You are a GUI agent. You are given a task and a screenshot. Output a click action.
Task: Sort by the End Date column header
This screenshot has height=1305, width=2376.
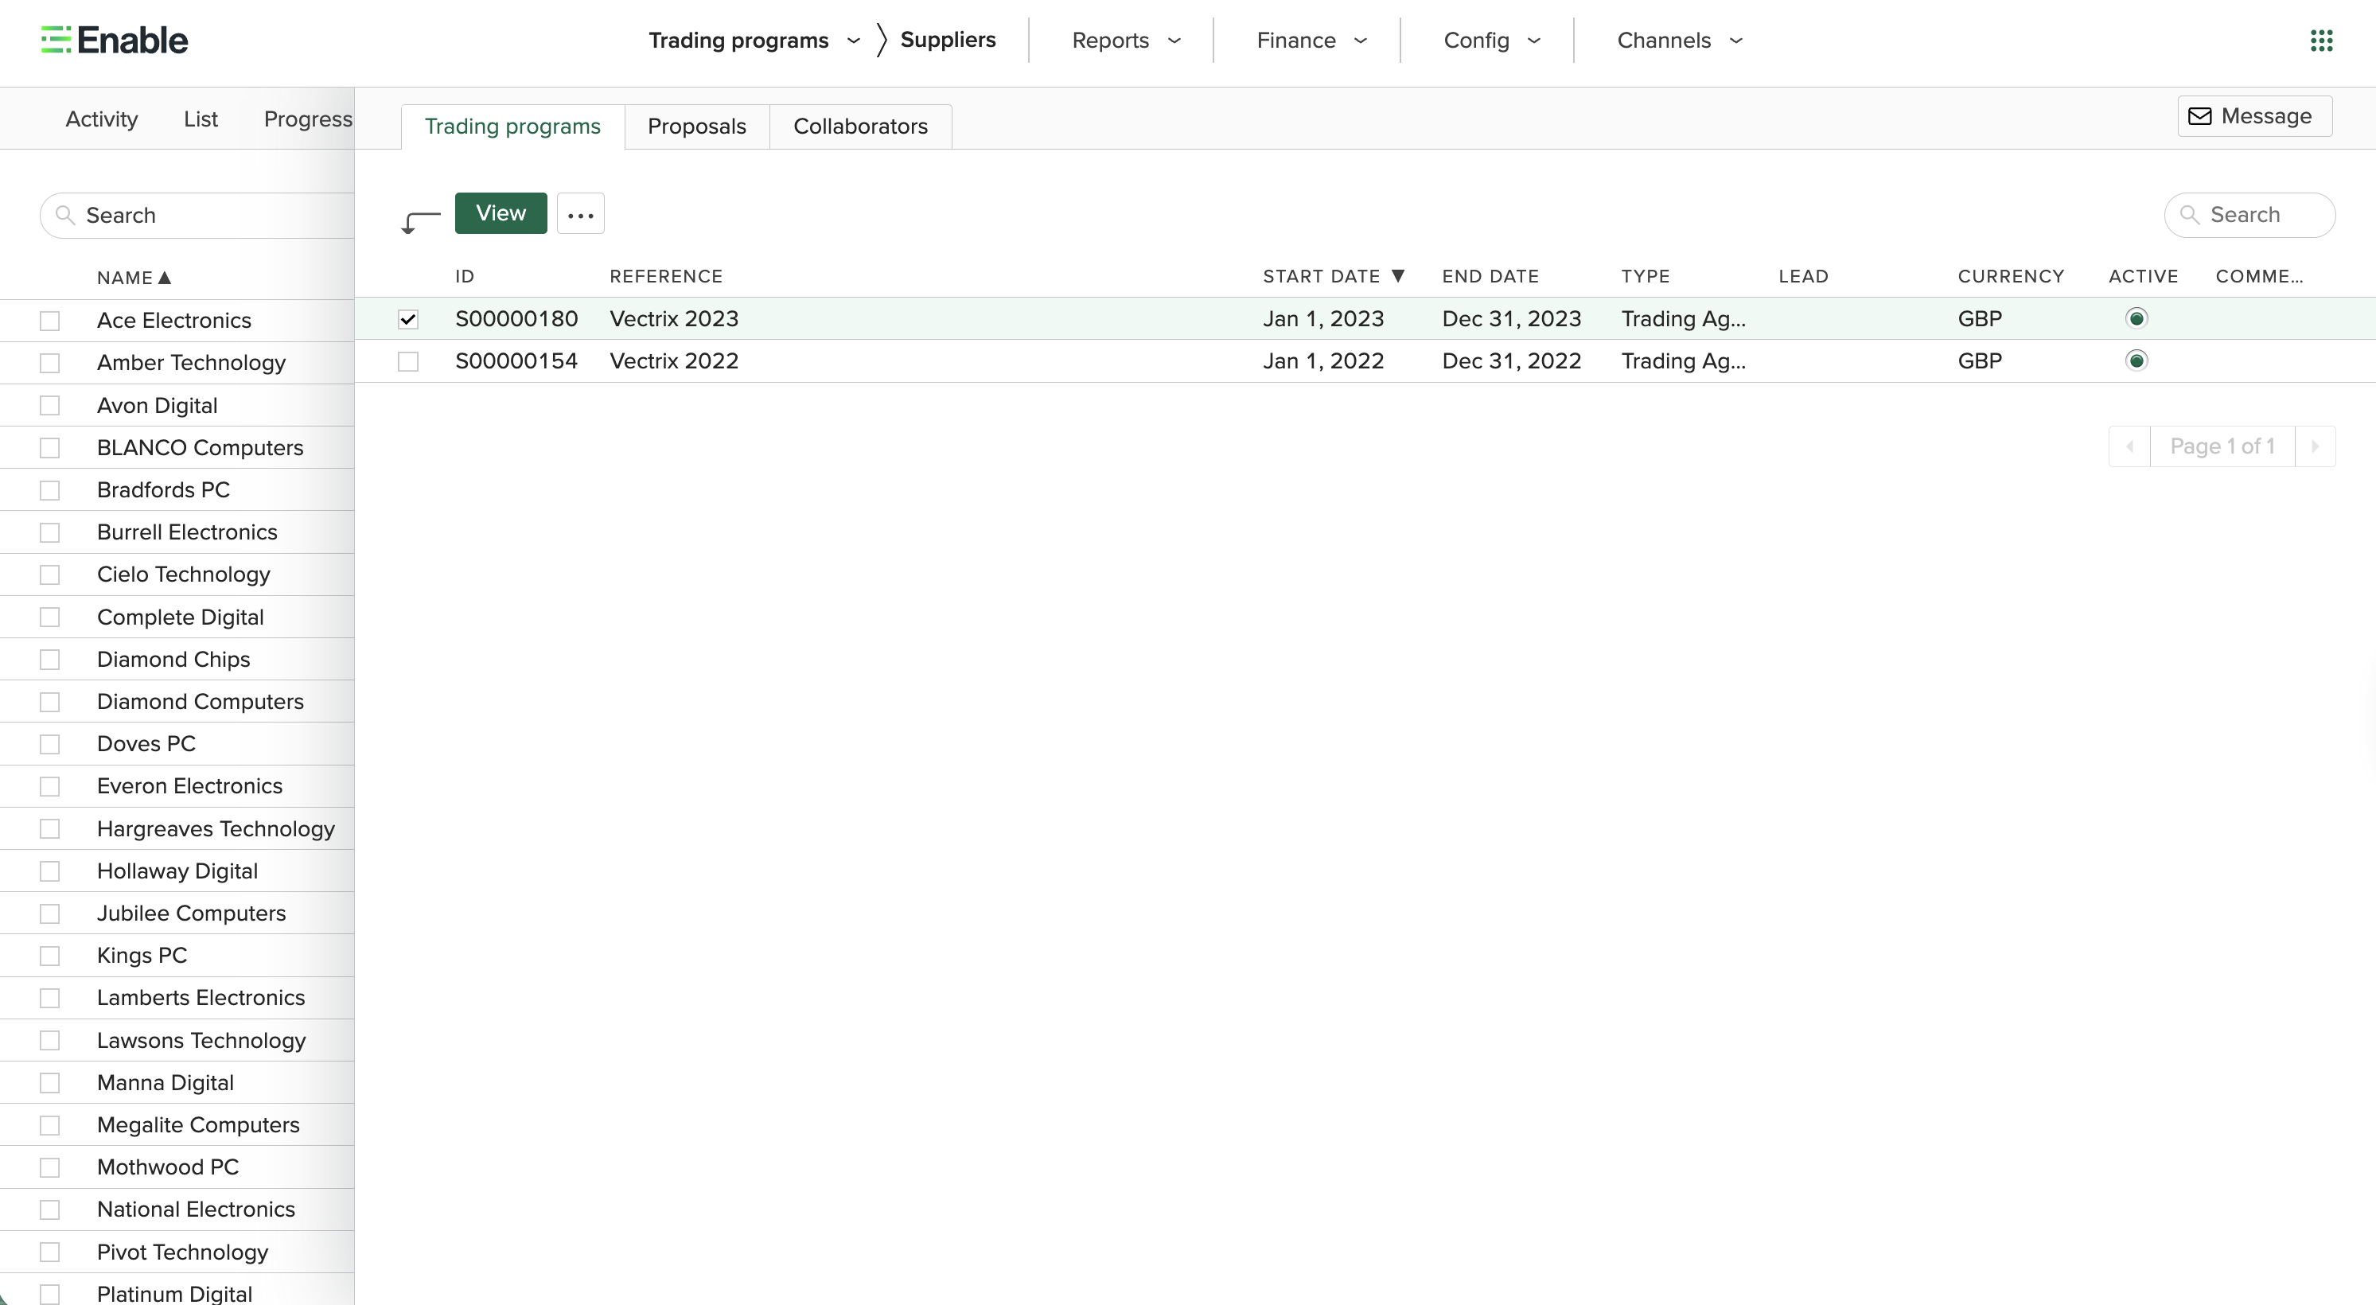point(1490,277)
